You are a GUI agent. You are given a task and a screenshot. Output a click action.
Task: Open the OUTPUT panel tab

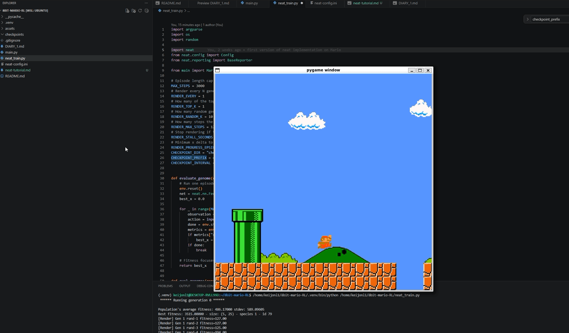tap(185, 286)
